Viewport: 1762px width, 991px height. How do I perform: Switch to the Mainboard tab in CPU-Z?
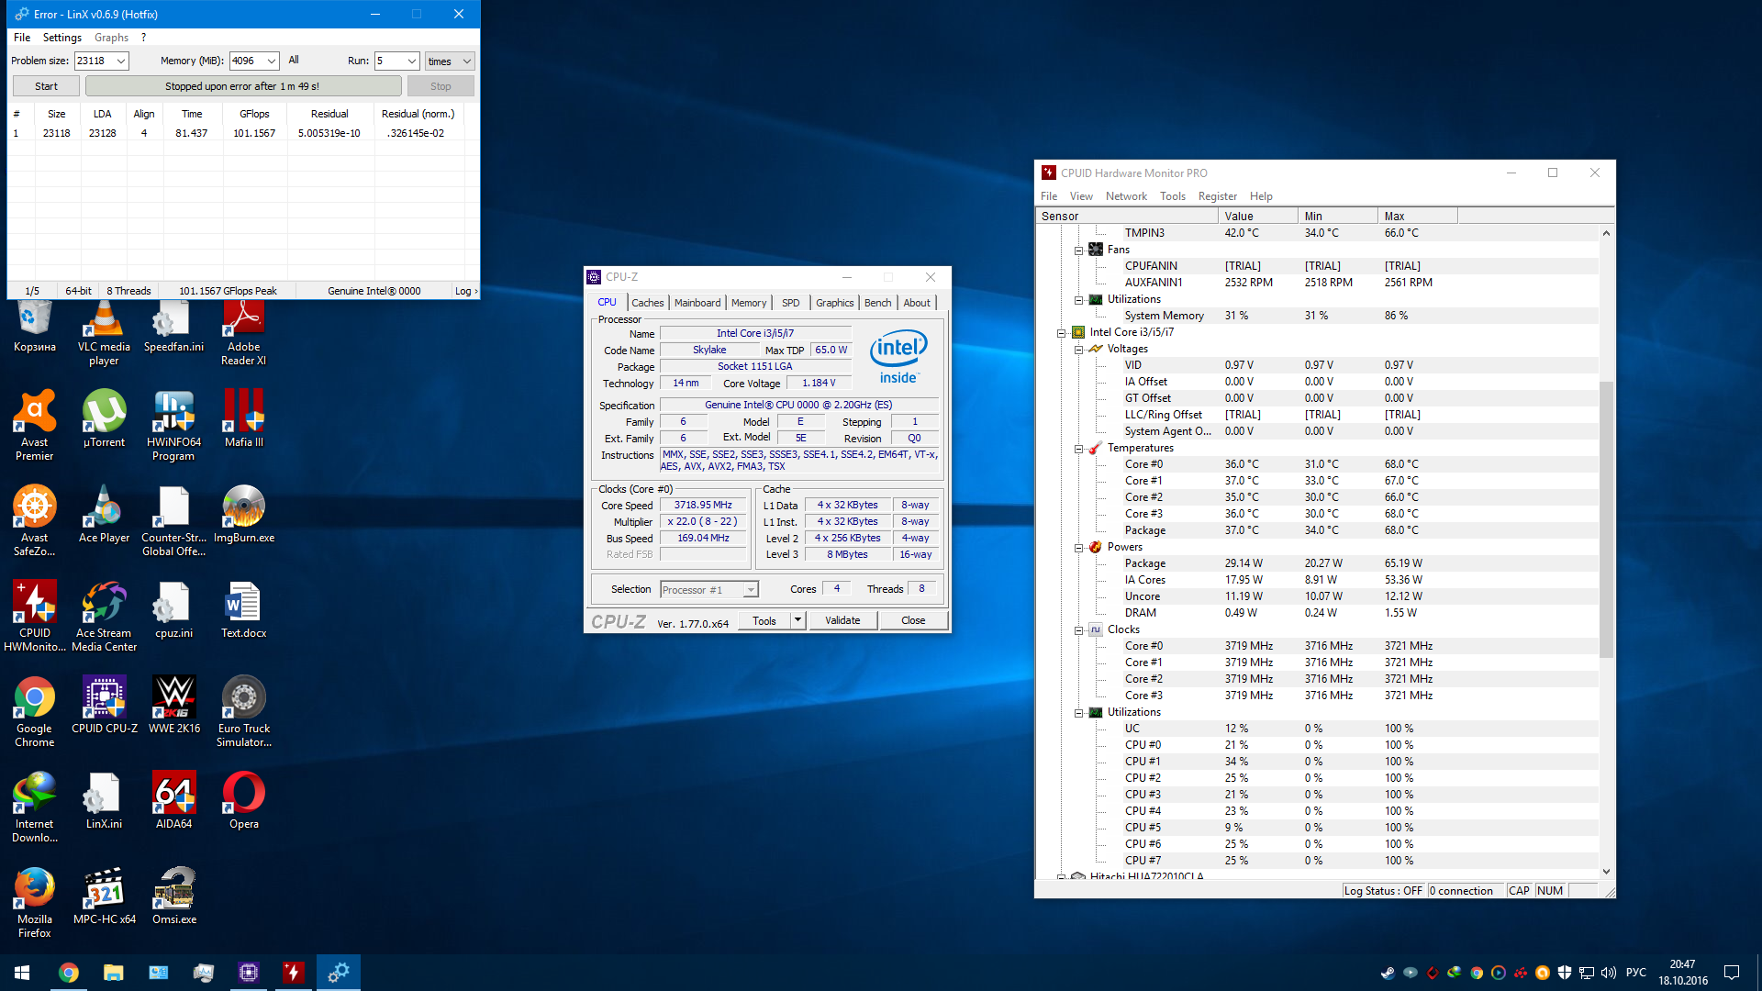point(697,303)
